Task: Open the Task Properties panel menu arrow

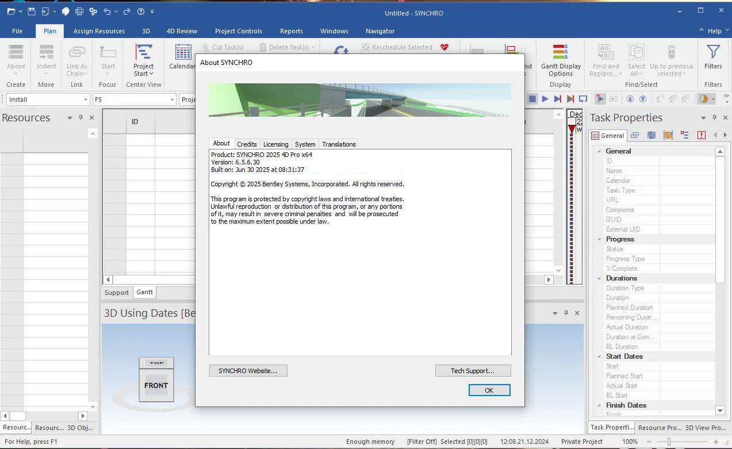Action: coord(703,118)
